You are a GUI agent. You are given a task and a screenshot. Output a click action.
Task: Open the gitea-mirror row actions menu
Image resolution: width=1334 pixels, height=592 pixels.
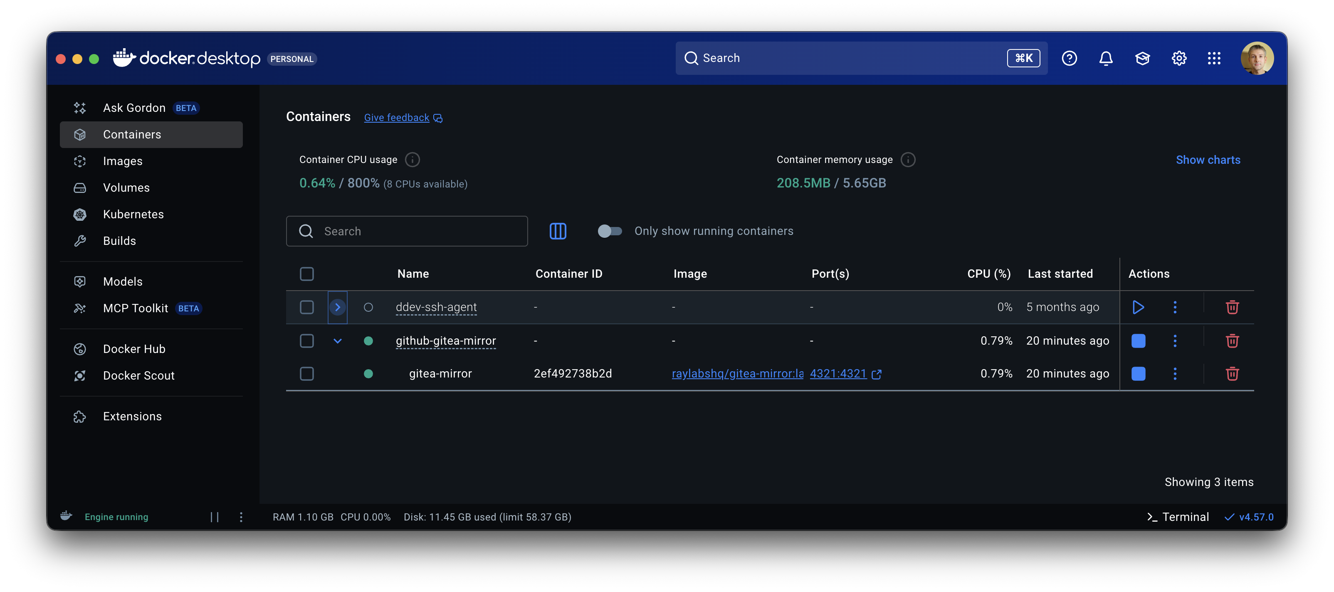[x=1175, y=373]
